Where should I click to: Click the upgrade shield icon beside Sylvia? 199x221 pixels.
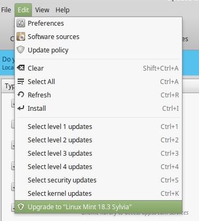(21, 207)
